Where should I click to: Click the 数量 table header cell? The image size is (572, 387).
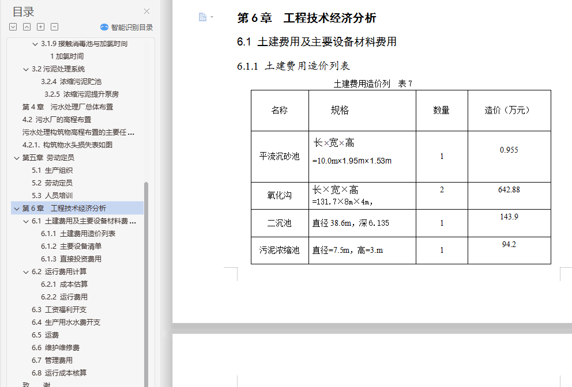pos(442,110)
